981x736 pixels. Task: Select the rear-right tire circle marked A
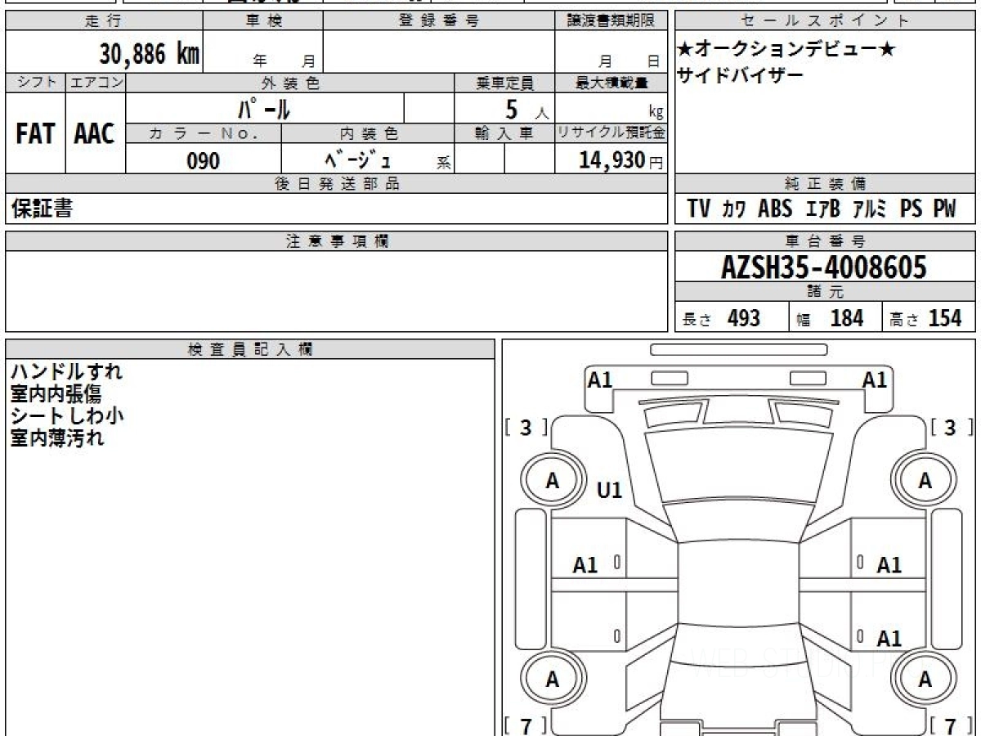click(x=925, y=679)
